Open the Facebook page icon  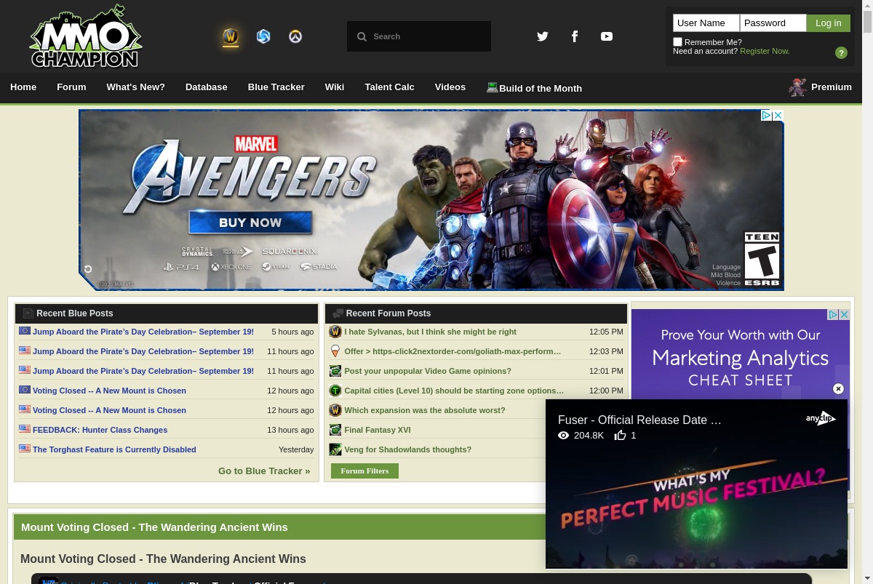click(575, 36)
